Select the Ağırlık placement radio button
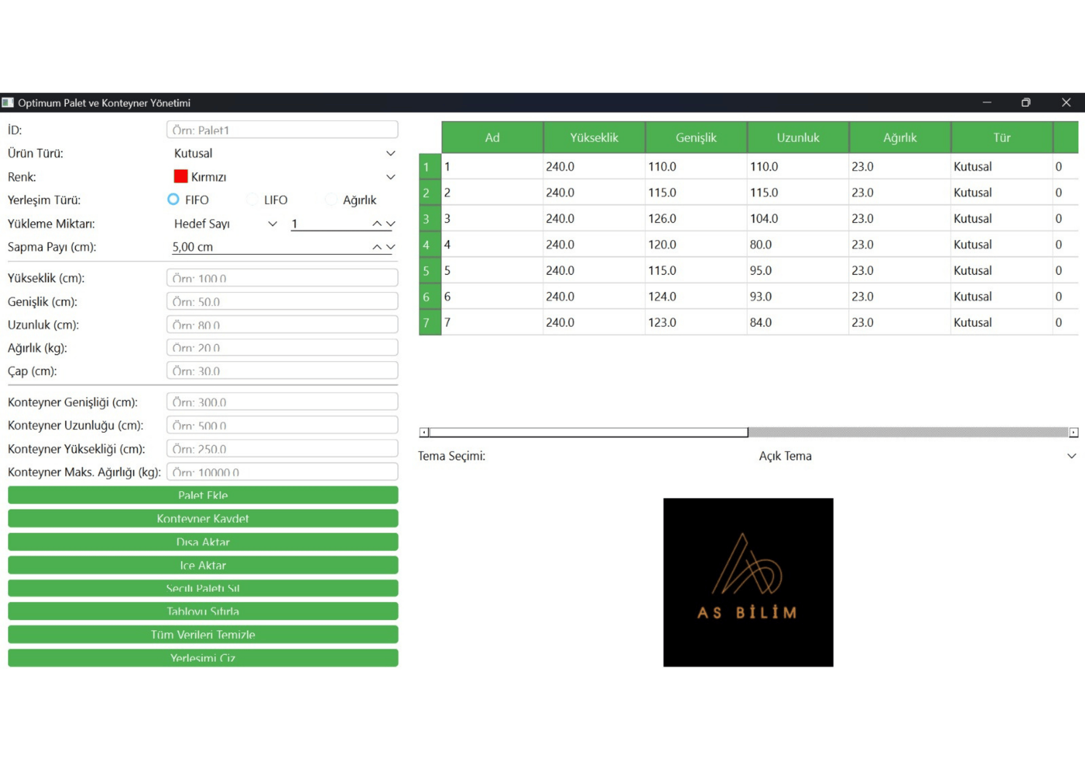The width and height of the screenshot is (1085, 764). click(x=331, y=200)
